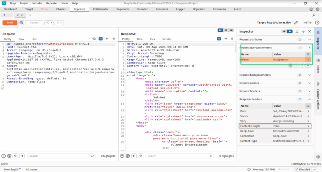Image resolution: width=322 pixels, height=172 pixels.
Task: Click the HTTP/1 protocol selector
Action: [x=308, y=23]
